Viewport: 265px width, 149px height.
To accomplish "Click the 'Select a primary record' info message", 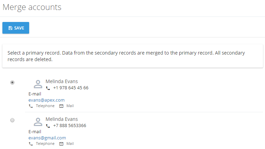I will point(133,56).
